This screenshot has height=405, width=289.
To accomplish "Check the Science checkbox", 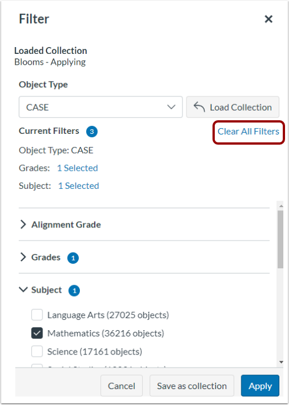I will pos(37,352).
